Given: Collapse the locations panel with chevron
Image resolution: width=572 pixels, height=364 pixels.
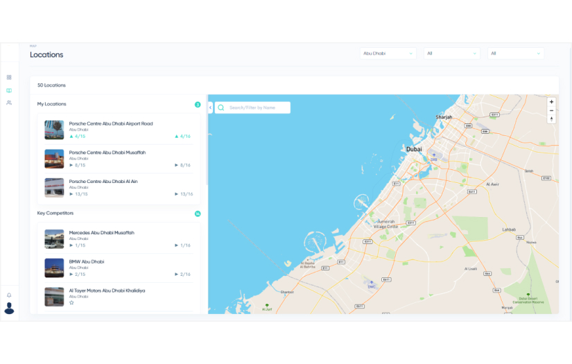Looking at the screenshot, I should pyautogui.click(x=211, y=107).
